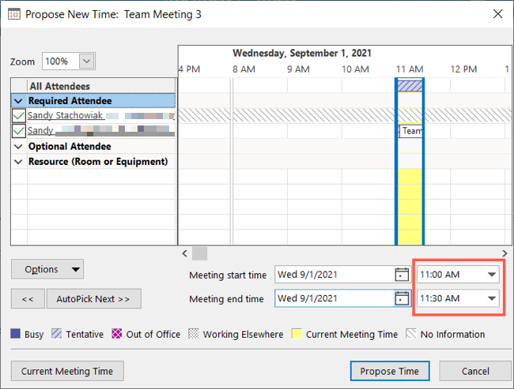Screen dimensions: 514x389
Task: Click AutoPick Next button
Action: pos(93,299)
